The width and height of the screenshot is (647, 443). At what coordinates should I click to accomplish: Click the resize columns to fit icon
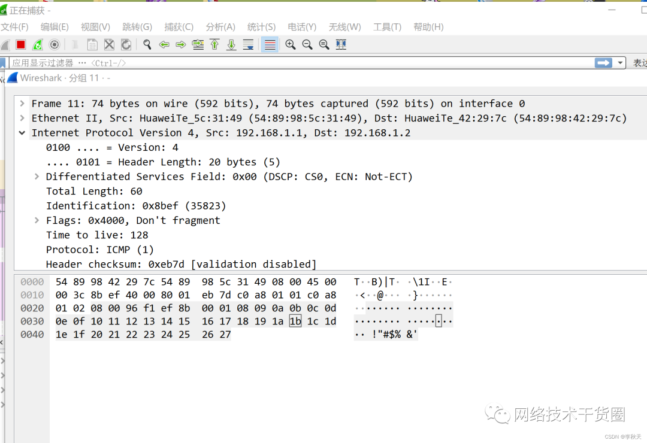[341, 44]
